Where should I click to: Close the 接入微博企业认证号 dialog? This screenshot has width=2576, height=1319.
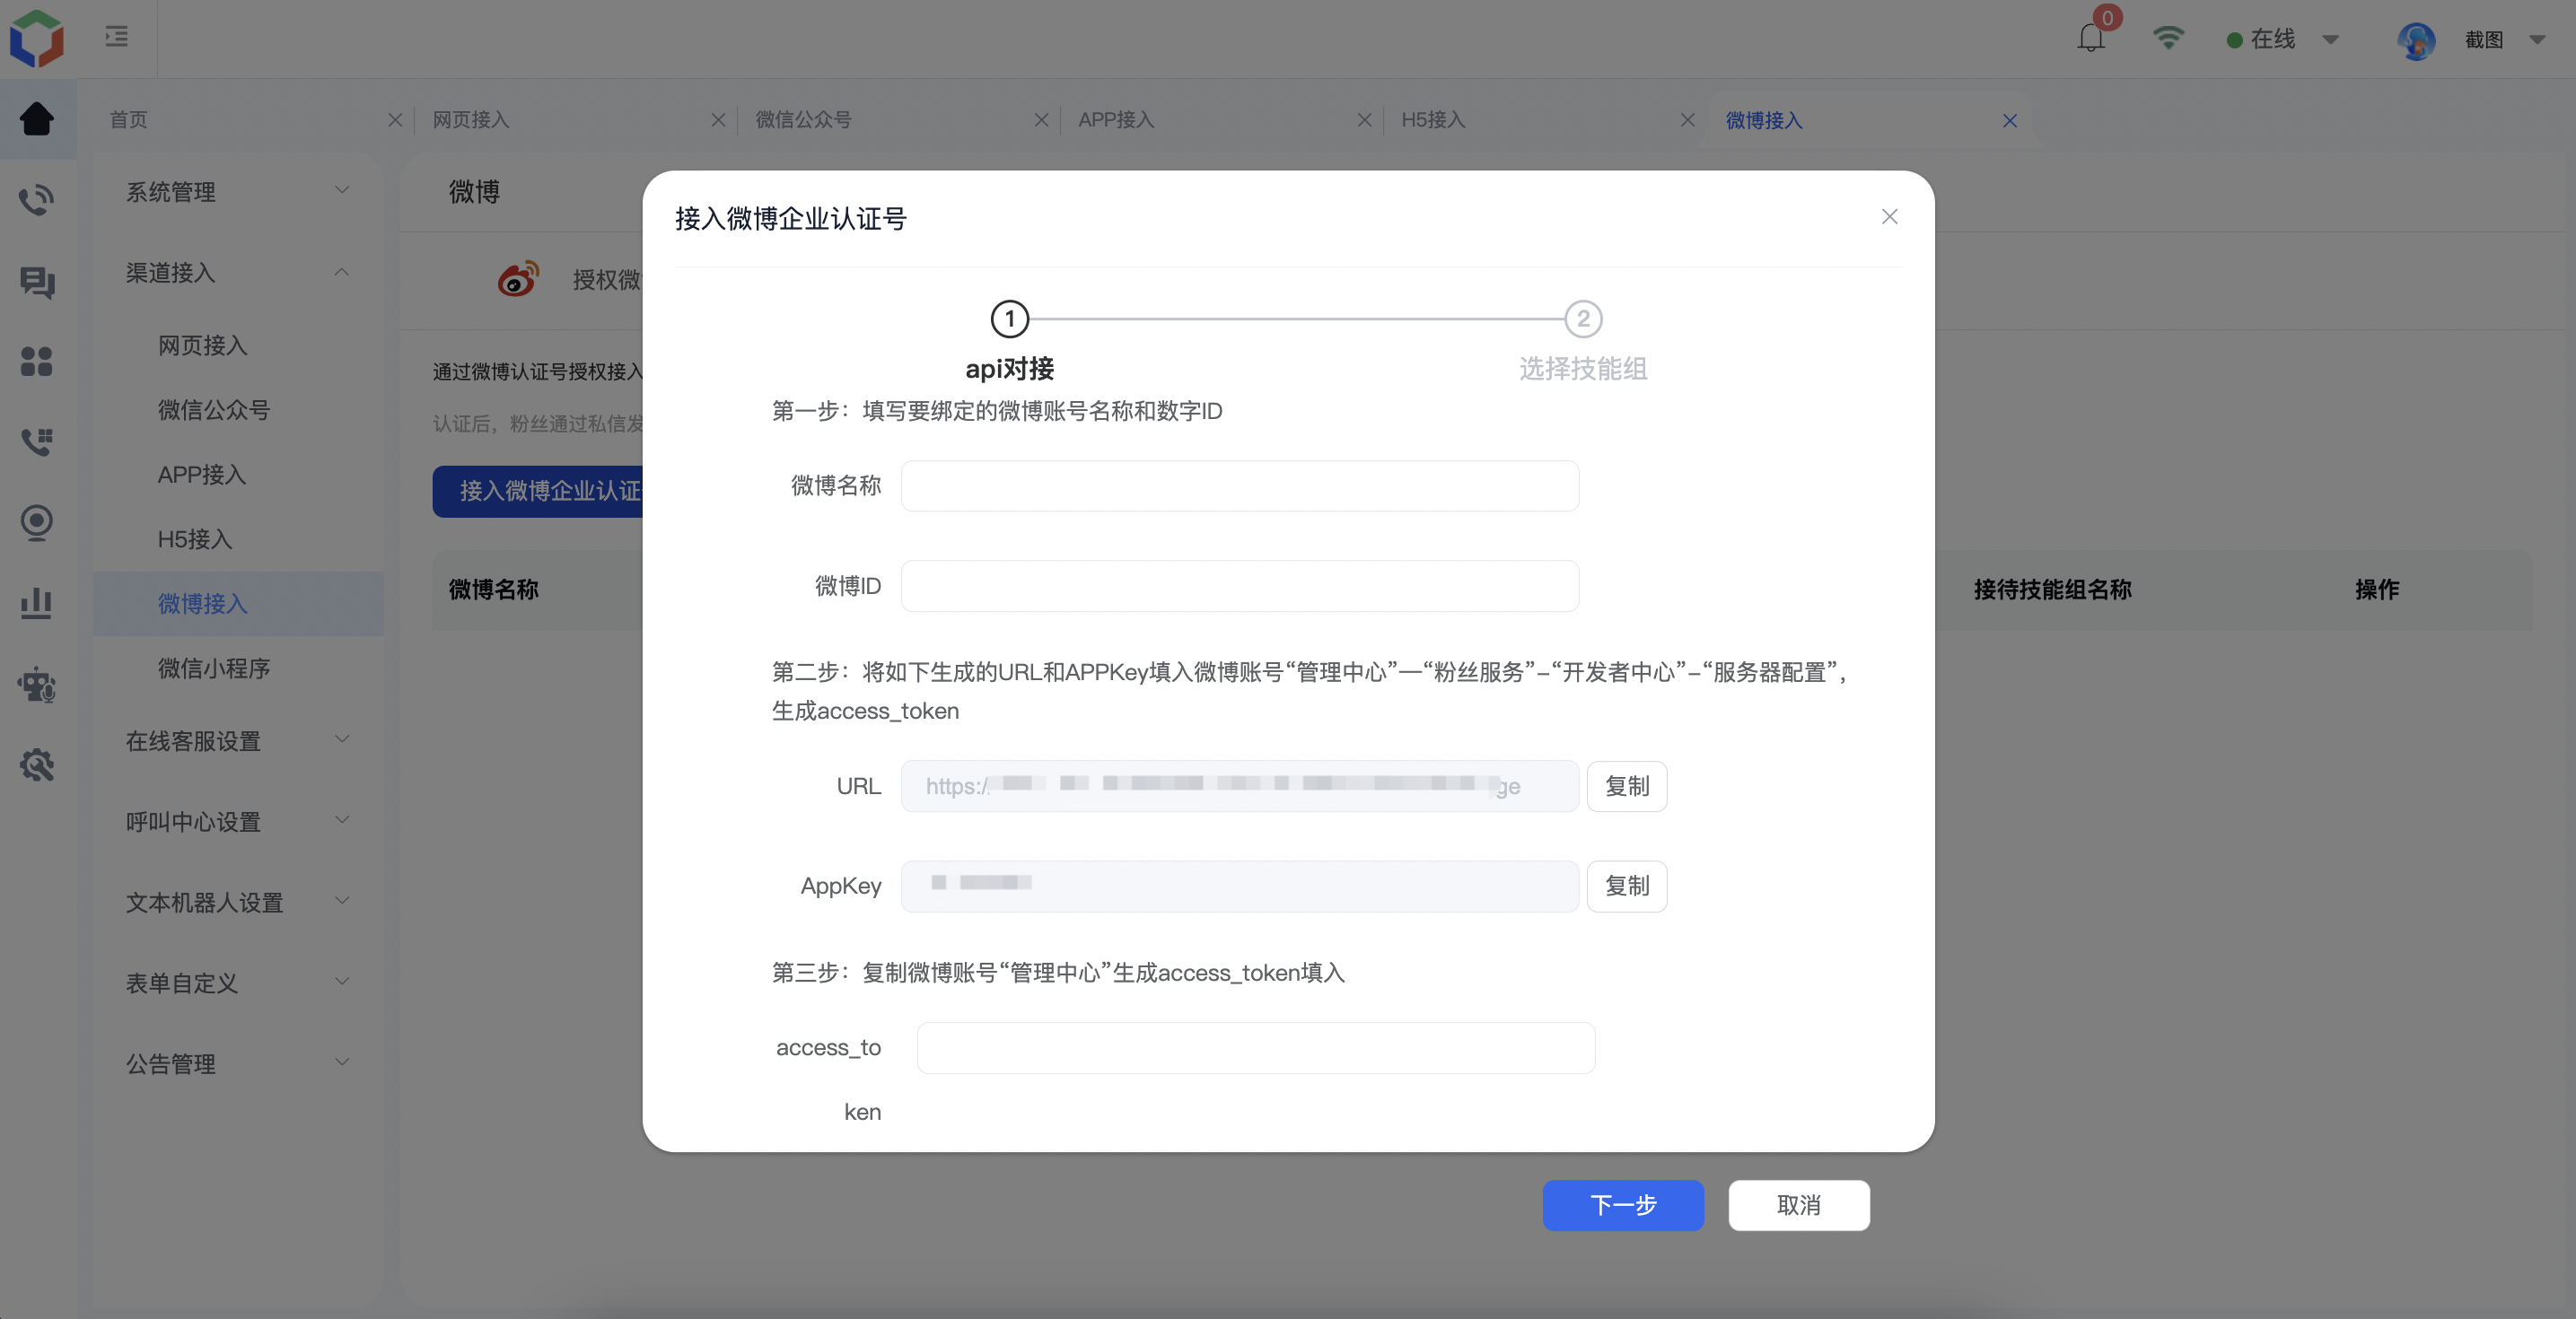1889,217
